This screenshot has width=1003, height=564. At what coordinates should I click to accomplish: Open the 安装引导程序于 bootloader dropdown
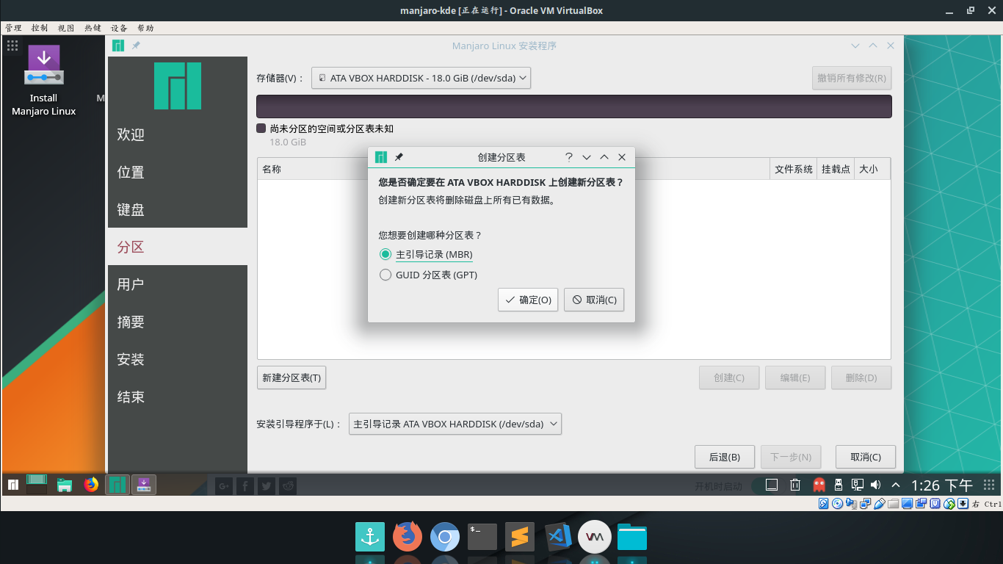coord(455,424)
